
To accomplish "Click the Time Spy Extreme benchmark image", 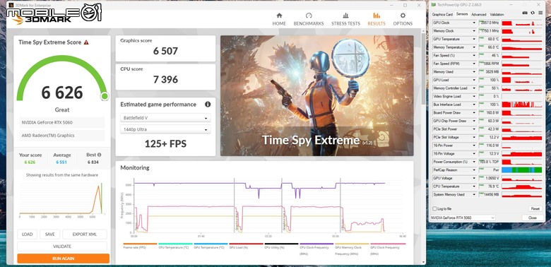I will [317, 95].
